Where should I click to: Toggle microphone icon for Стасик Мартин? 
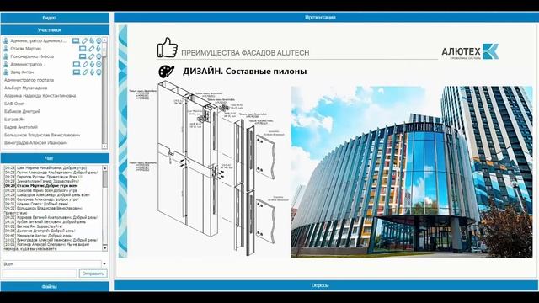(x=99, y=49)
